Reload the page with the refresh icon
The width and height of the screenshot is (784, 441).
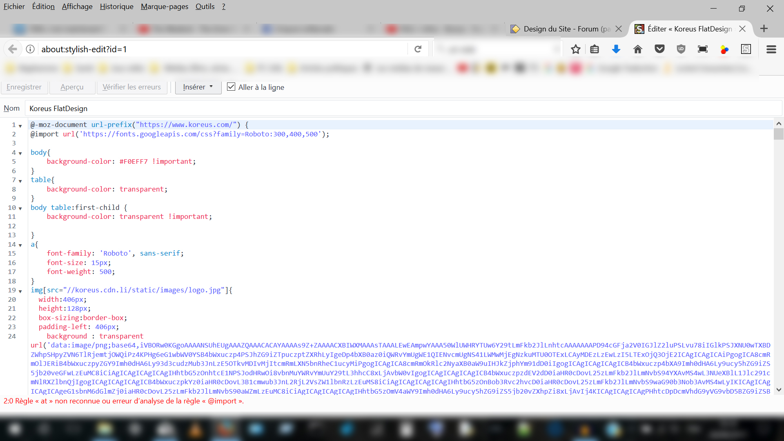point(418,49)
